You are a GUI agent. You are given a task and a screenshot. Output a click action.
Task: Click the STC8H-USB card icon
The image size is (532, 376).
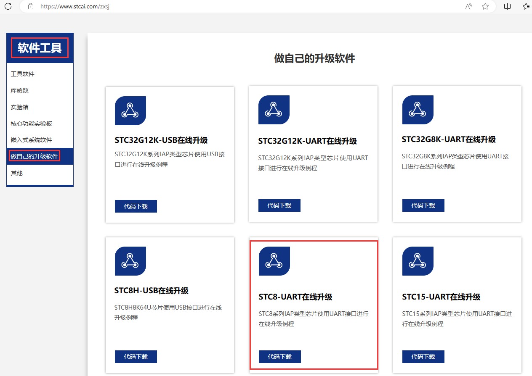pos(130,261)
